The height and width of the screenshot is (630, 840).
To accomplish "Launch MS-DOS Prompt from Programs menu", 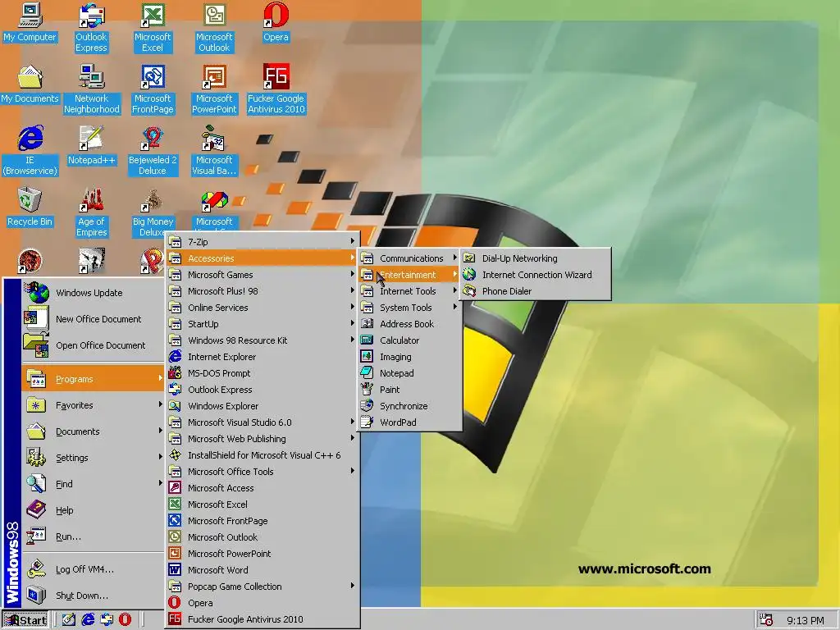I will coord(262,373).
